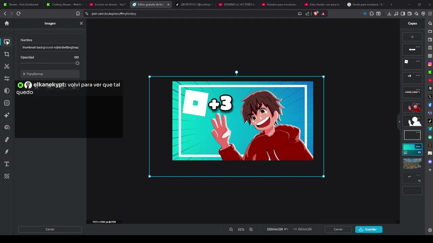Click the rotation handle above the selection
The image size is (433, 243).
[236, 72]
